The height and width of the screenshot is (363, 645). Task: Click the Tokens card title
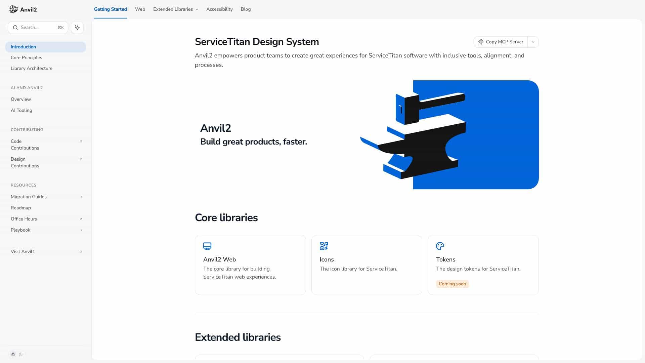pyautogui.click(x=445, y=259)
